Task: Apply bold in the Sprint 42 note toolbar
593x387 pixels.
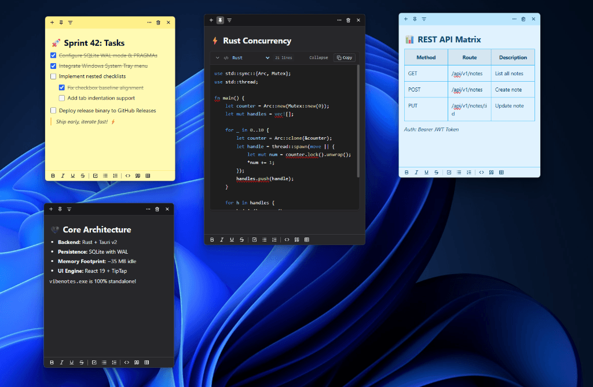Action: 53,176
